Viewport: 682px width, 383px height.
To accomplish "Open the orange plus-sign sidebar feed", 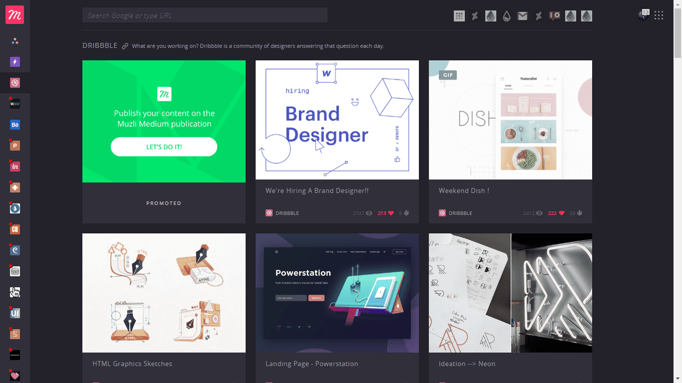I will coord(15,188).
